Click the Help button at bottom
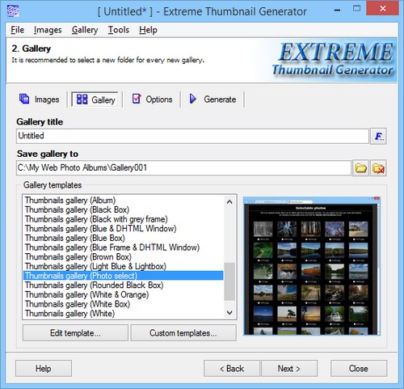This screenshot has height=389, width=404. [44, 368]
